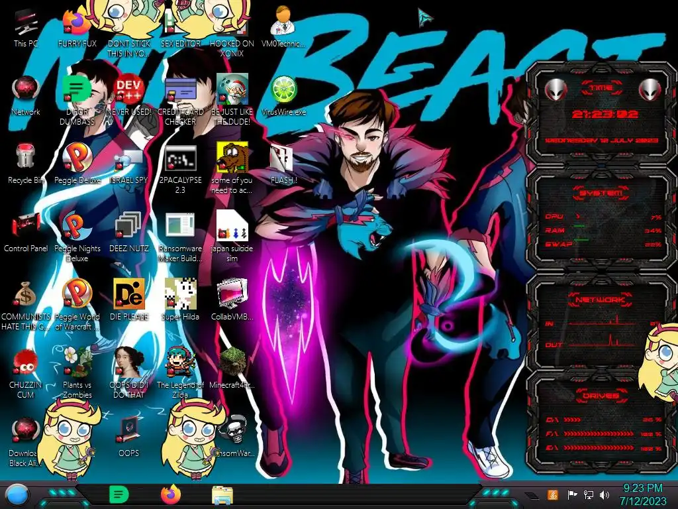678x509 pixels.
Task: Click the SYSTEM widget header
Action: [600, 193]
